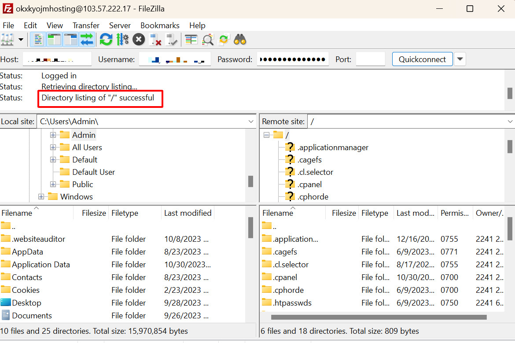Expand the Default folder node

pos(53,160)
